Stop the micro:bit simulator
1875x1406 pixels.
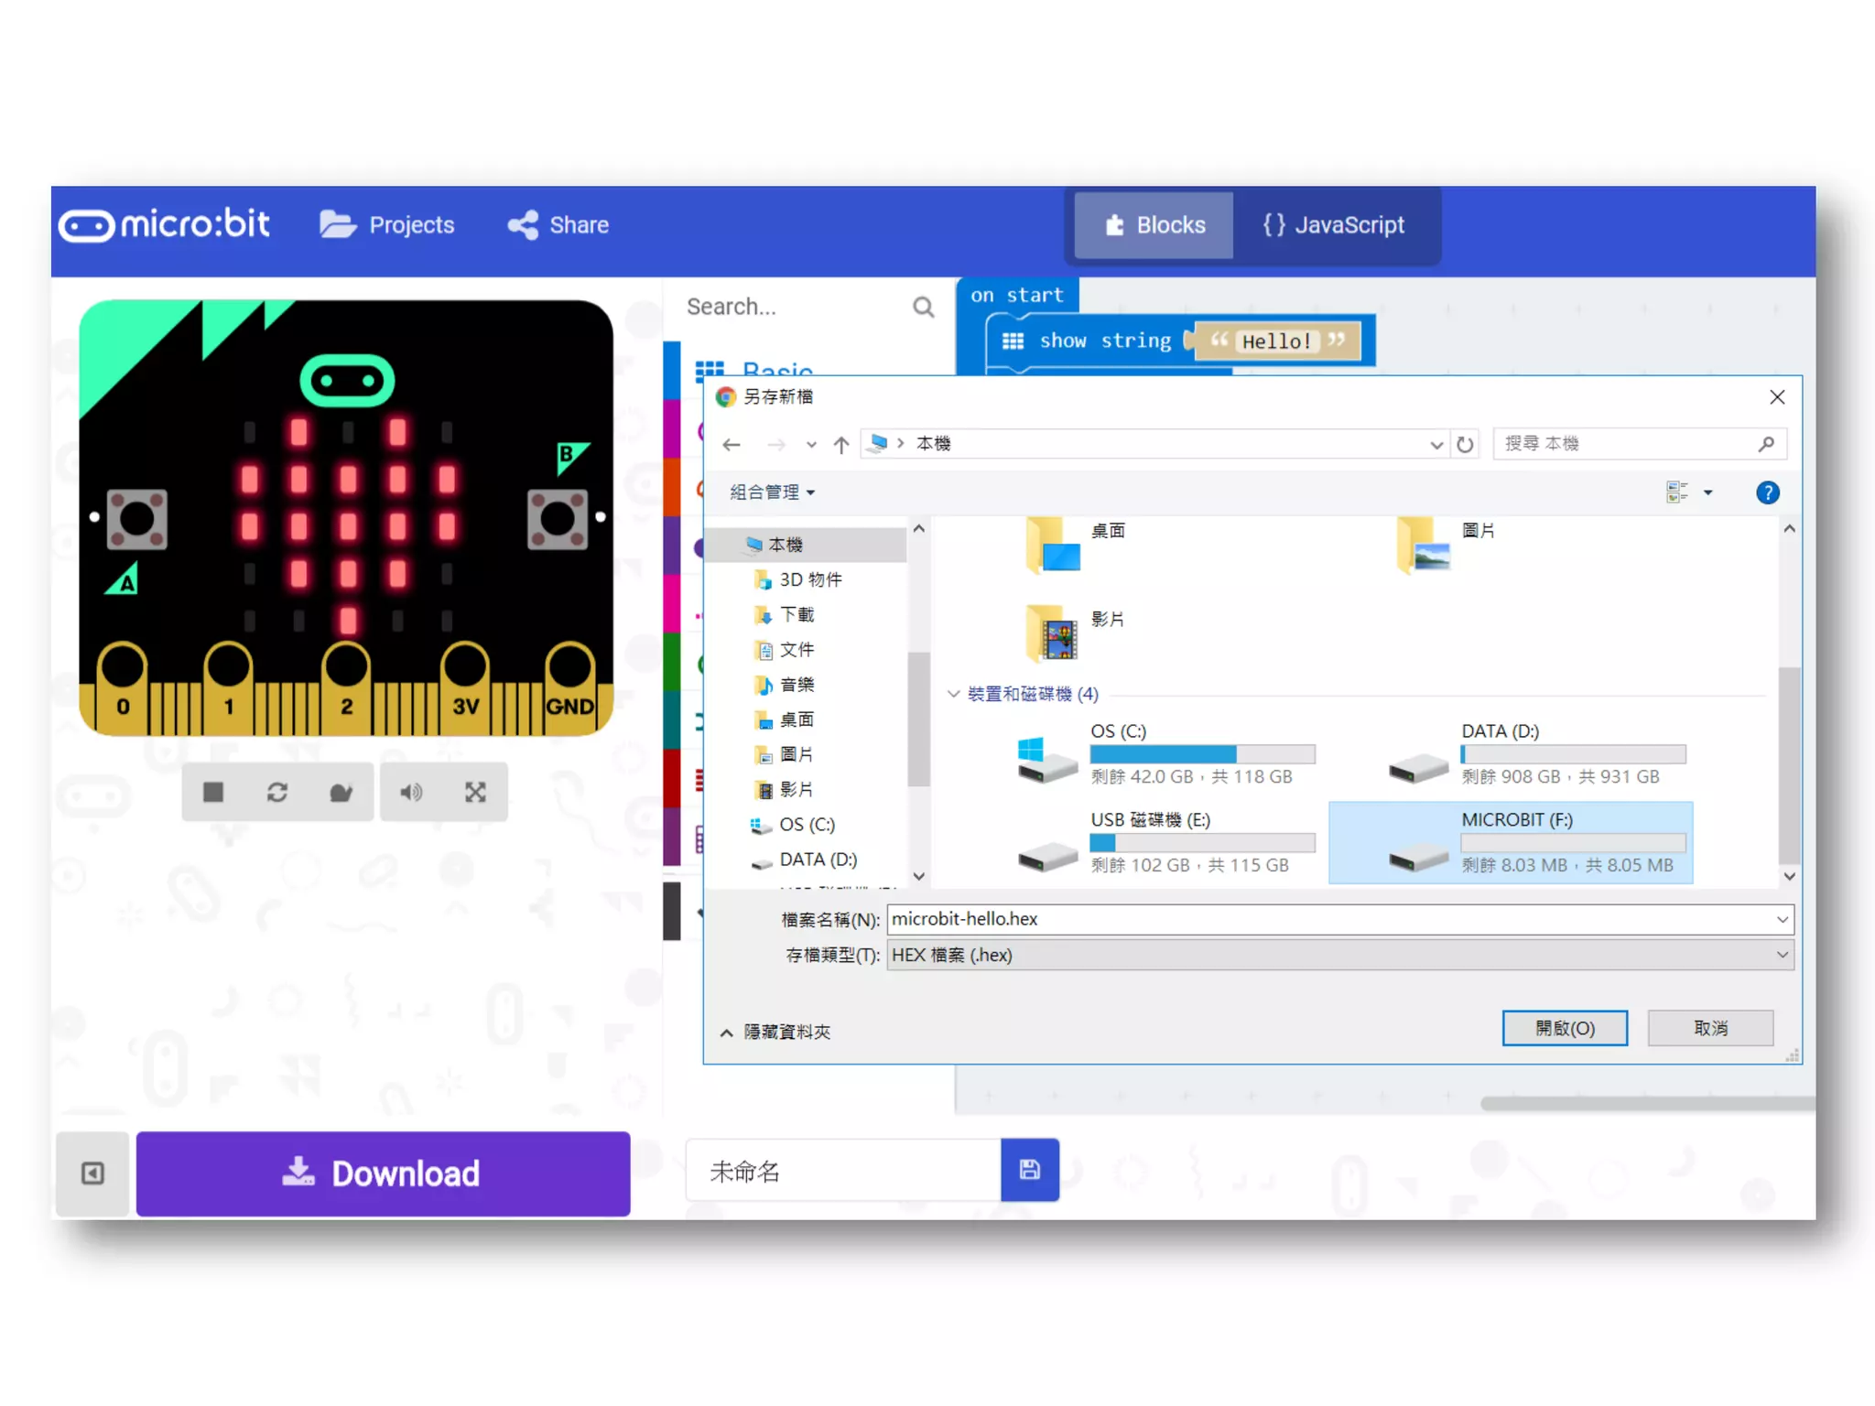pyautogui.click(x=213, y=792)
